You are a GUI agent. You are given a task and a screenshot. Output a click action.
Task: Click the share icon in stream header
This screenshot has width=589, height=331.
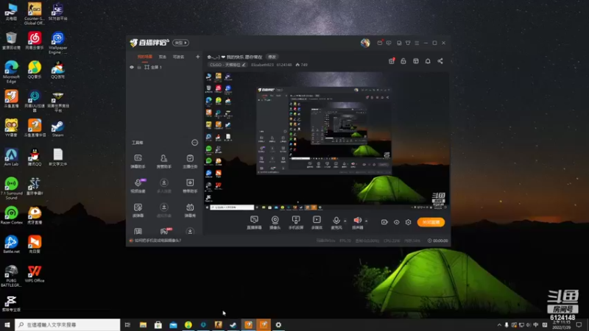pyautogui.click(x=440, y=61)
